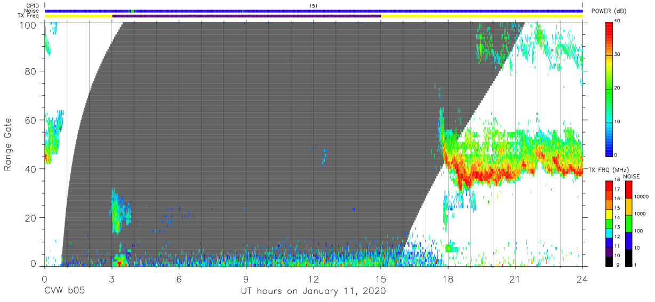The image size is (655, 302).
Task: Click the CPID label at top left
Action: [x=32, y=6]
